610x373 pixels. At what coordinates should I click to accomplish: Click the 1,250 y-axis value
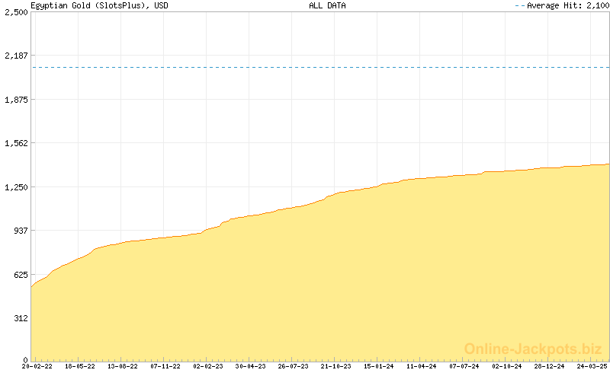15,186
